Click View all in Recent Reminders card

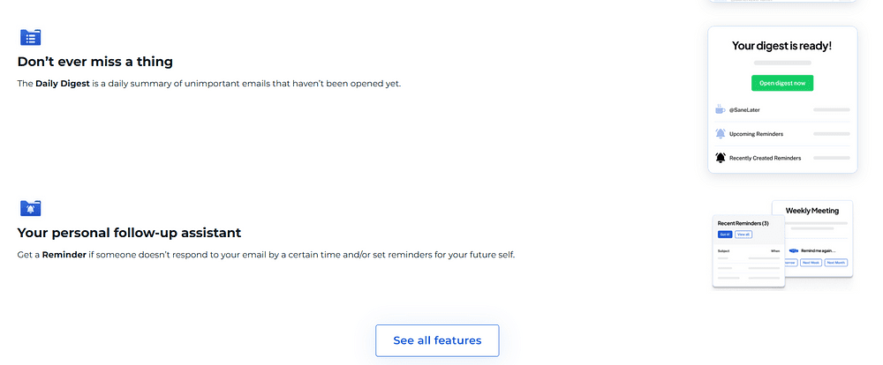(x=743, y=235)
